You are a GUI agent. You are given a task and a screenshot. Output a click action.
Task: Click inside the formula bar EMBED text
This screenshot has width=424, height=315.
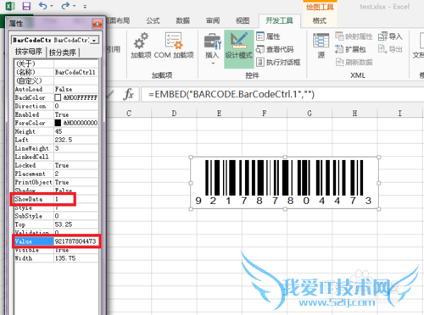[x=232, y=94]
